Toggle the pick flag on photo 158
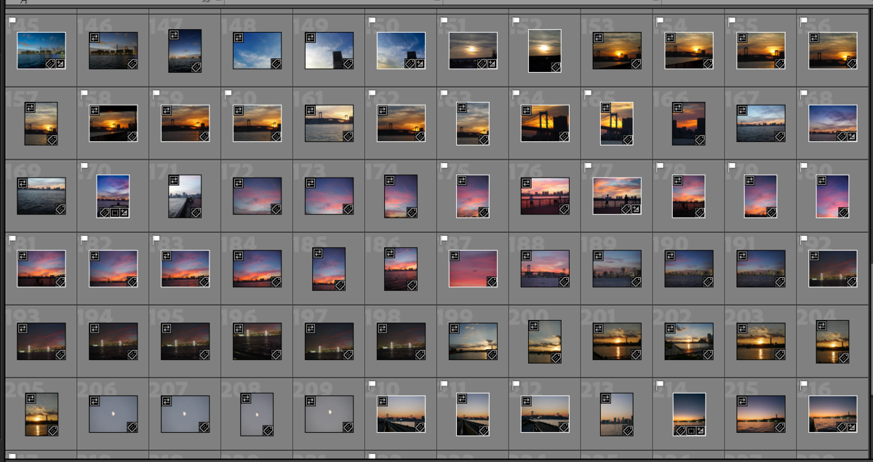Image resolution: width=873 pixels, height=462 pixels. click(84, 94)
